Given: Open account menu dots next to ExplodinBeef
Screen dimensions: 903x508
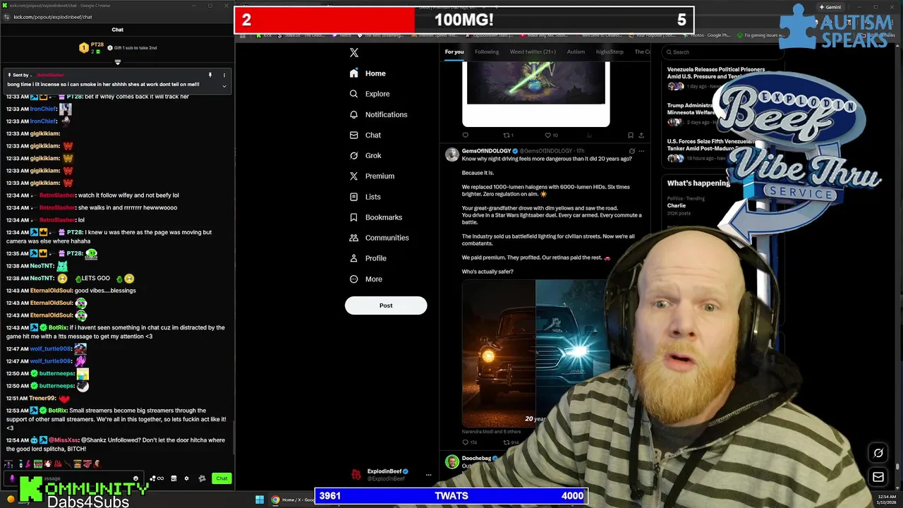Looking at the screenshot, I should (428, 475).
